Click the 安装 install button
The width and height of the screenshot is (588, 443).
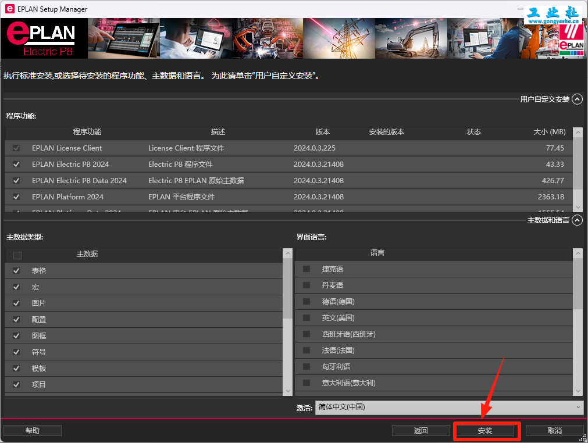point(485,431)
